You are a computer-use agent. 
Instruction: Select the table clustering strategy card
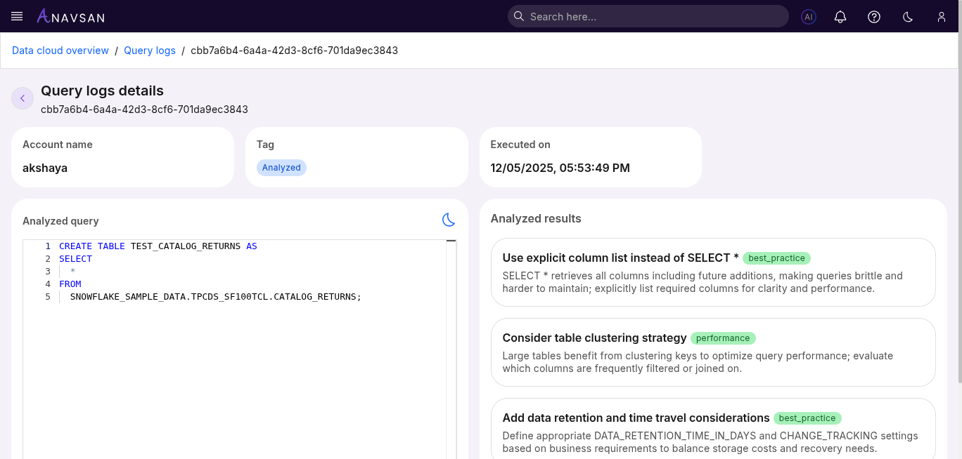point(713,352)
